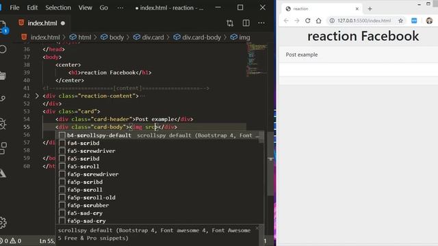Open the Edit menu

(x=32, y=8)
